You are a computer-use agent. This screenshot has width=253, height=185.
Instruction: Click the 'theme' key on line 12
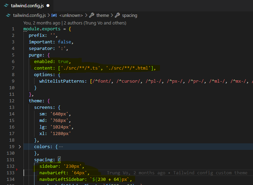[x=36, y=101]
